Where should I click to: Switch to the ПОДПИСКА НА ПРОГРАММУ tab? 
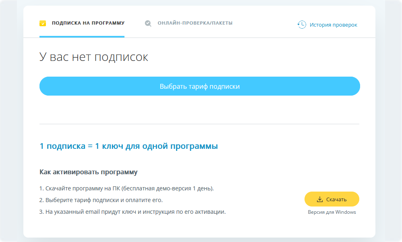pyautogui.click(x=88, y=23)
